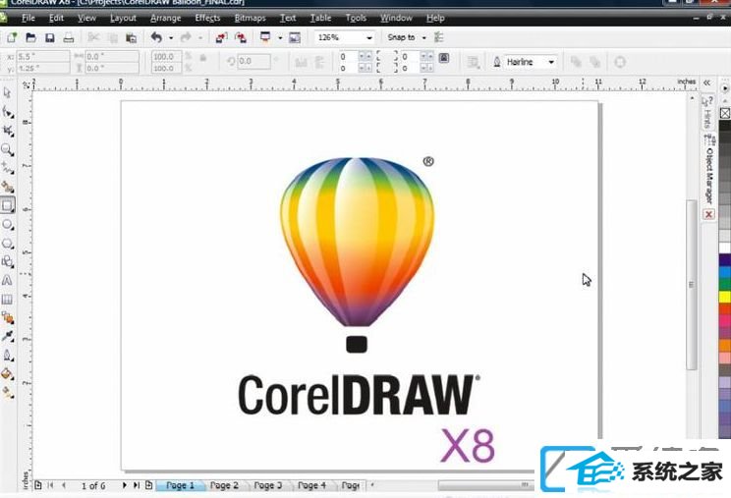
Task: Toggle round corners together lock
Action: pos(444,58)
